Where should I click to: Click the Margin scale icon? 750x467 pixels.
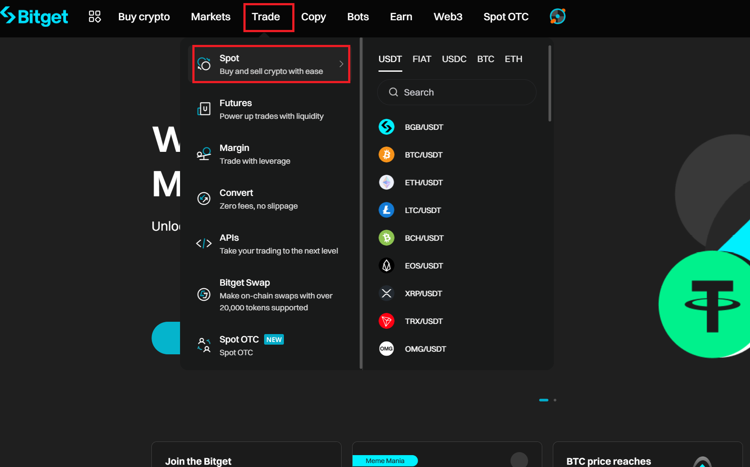(204, 154)
